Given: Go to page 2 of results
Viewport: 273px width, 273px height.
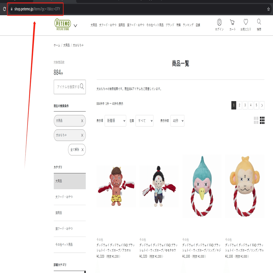Looking at the screenshot, I should (x=239, y=105).
